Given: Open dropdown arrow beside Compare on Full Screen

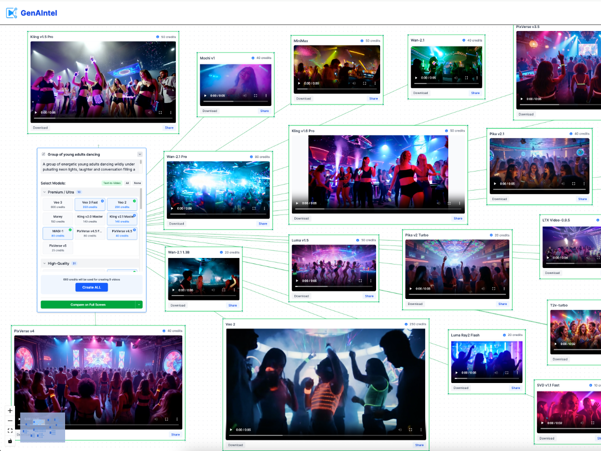Looking at the screenshot, I should coord(139,304).
